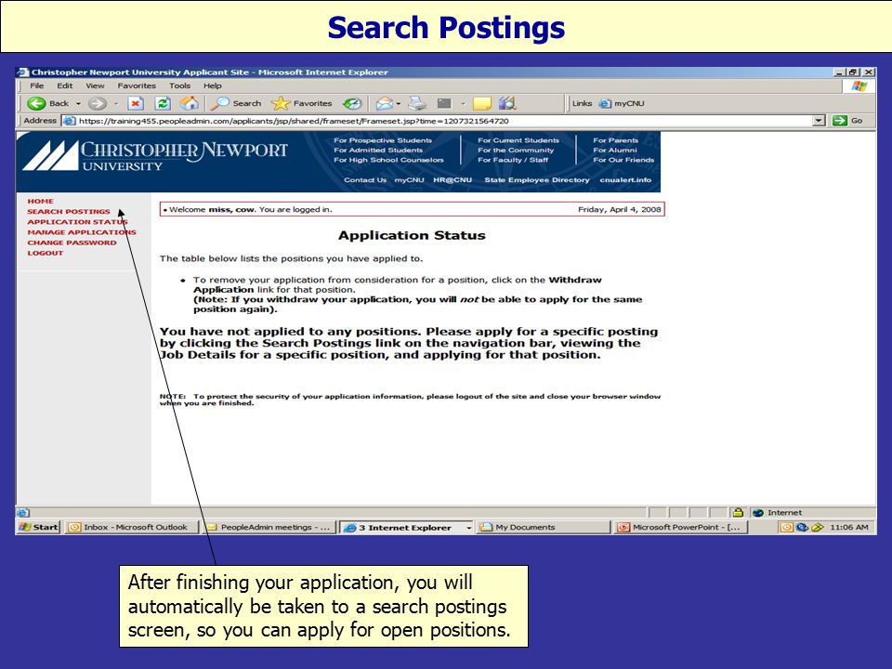Click the green Go button
The height and width of the screenshot is (669, 892).
[x=847, y=121]
